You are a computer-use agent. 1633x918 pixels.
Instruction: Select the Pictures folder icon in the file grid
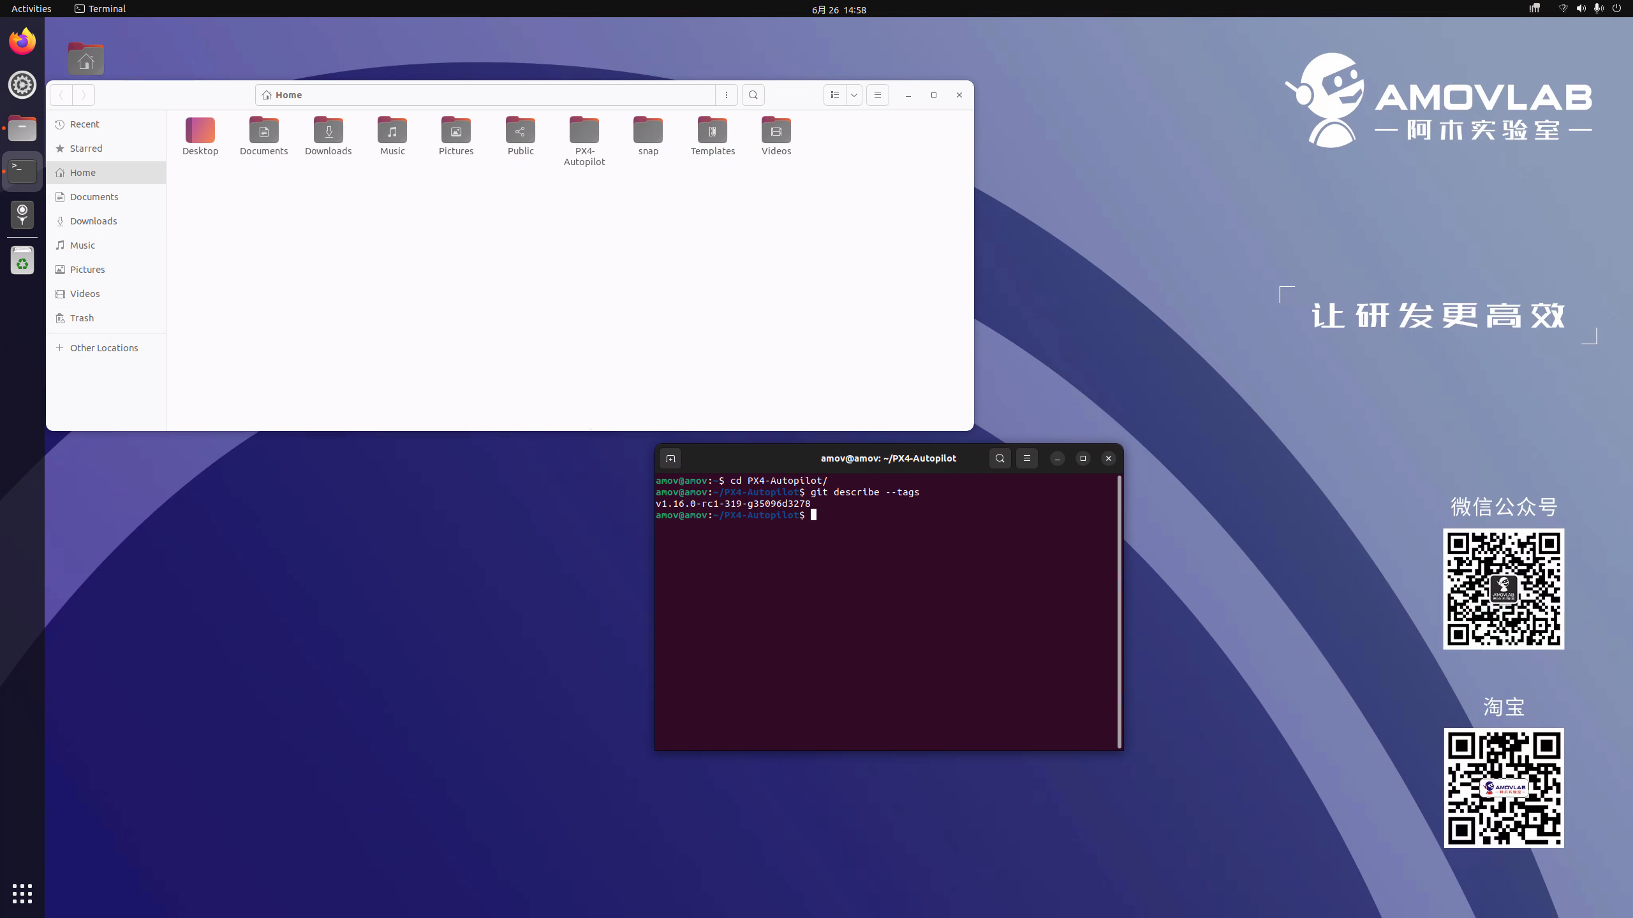(x=456, y=136)
